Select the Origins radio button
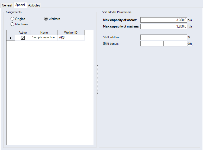 pos(12,19)
